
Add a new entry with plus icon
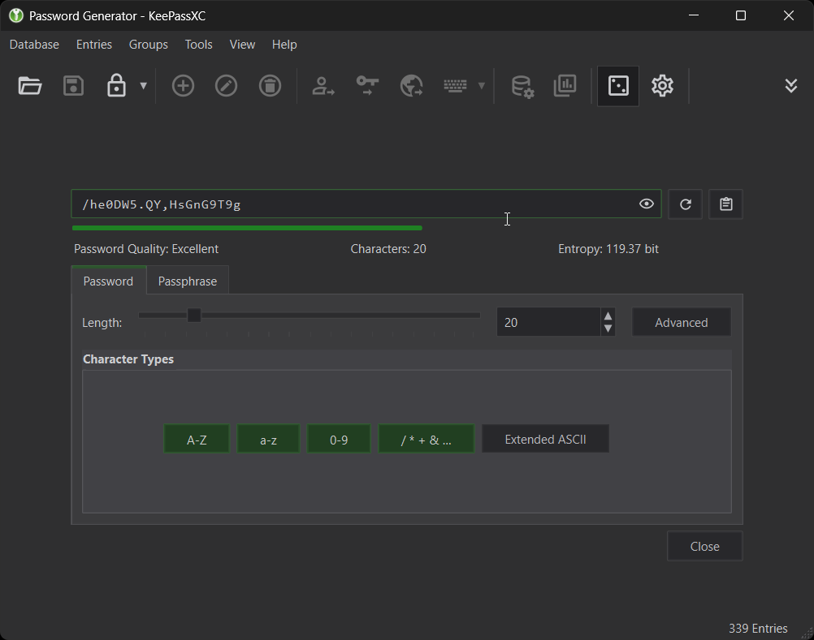click(x=183, y=85)
